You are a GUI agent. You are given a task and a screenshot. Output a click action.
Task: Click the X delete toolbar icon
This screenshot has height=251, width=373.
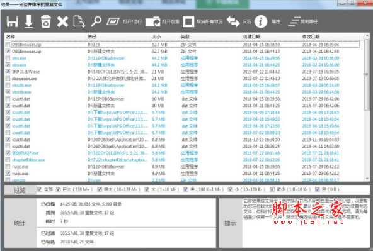[x=62, y=21]
